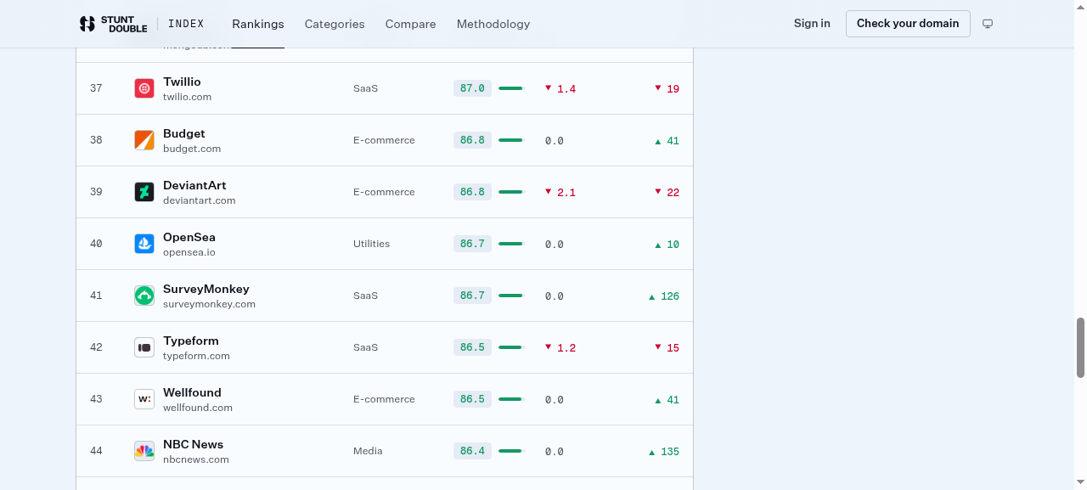Click the twilio.com domain text
The height and width of the screenshot is (490, 1087).
pyautogui.click(x=187, y=97)
